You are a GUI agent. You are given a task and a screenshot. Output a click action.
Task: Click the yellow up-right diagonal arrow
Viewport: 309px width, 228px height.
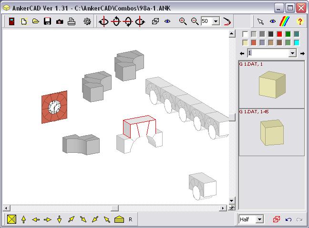[x=72, y=219]
